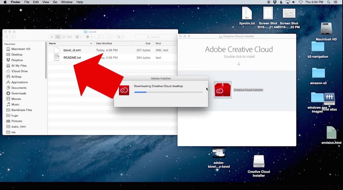Sort Finder list by Date Modified

tap(113, 43)
